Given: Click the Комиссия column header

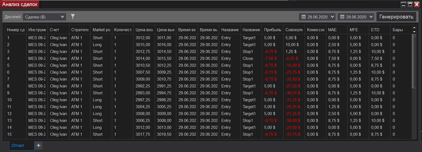Looking at the screenshot, I should click(315, 30).
